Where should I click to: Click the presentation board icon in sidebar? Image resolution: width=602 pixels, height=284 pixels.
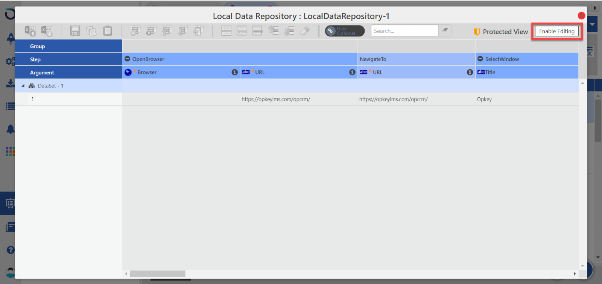[x=10, y=204]
